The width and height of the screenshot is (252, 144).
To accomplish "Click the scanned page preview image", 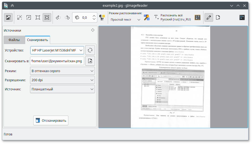I will [x=170, y=77].
